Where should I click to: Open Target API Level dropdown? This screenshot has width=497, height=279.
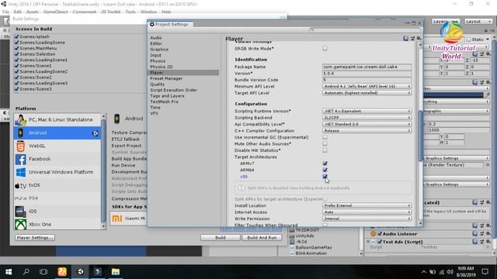[x=367, y=93]
